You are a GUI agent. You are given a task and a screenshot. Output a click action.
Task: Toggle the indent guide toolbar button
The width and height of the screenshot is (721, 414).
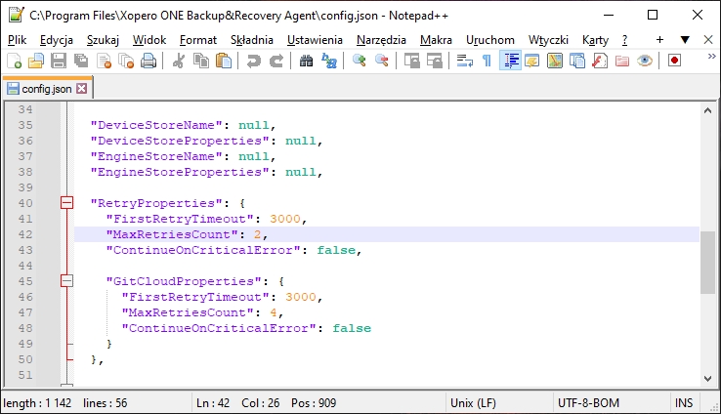tap(509, 61)
